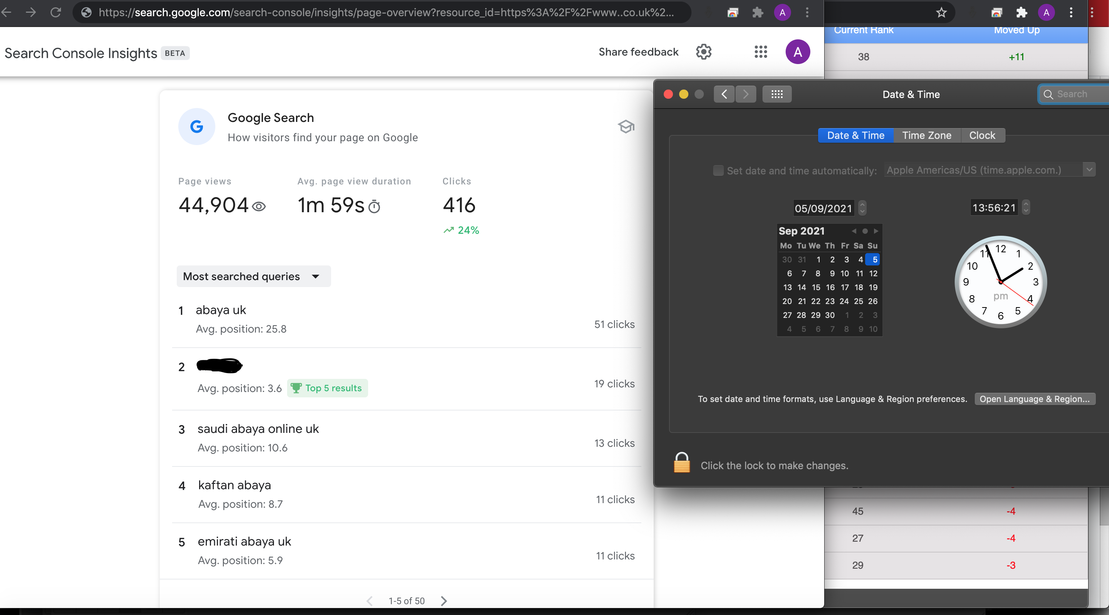
Task: Go forward in the Search Console browser tab
Action: pos(31,12)
